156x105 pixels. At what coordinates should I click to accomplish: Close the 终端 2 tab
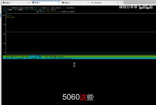(x=29, y=3)
